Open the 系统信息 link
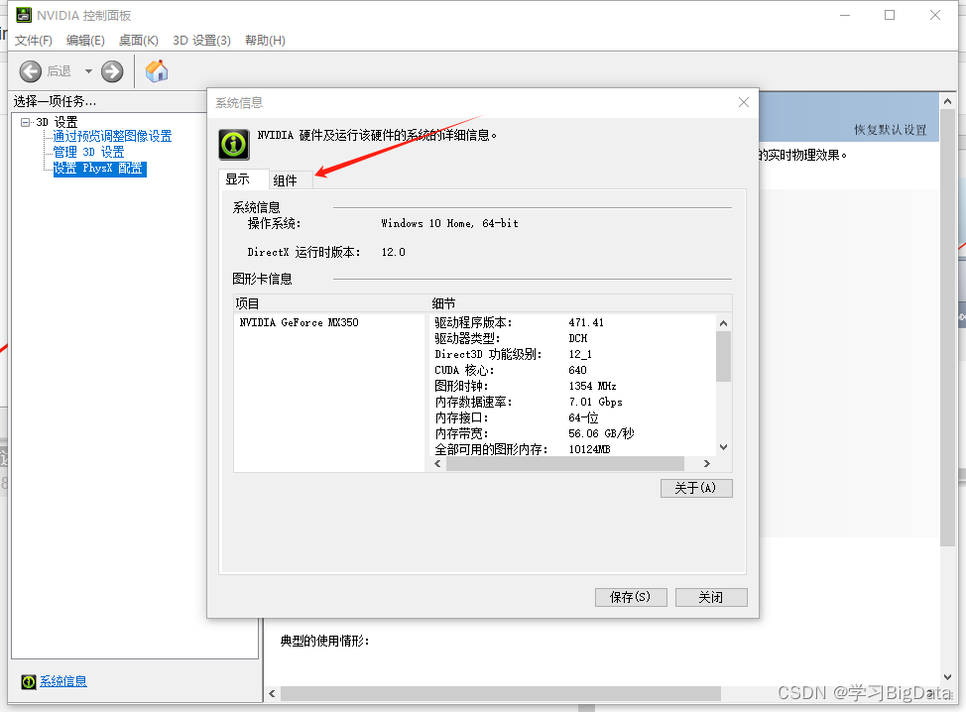The image size is (966, 712). click(62, 681)
